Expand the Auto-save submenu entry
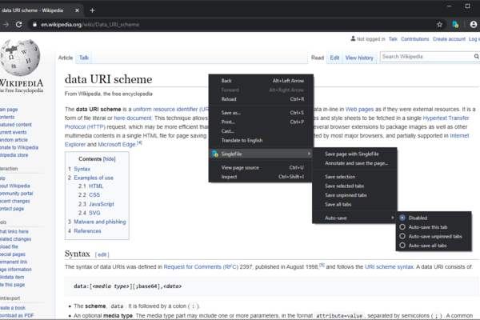 pyautogui.click(x=354, y=218)
